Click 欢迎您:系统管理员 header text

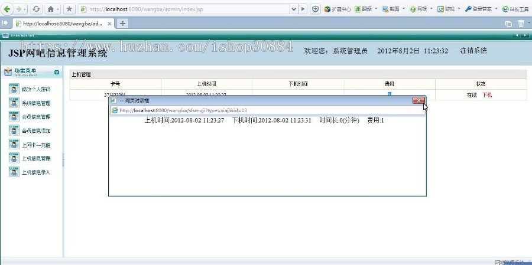336,51
